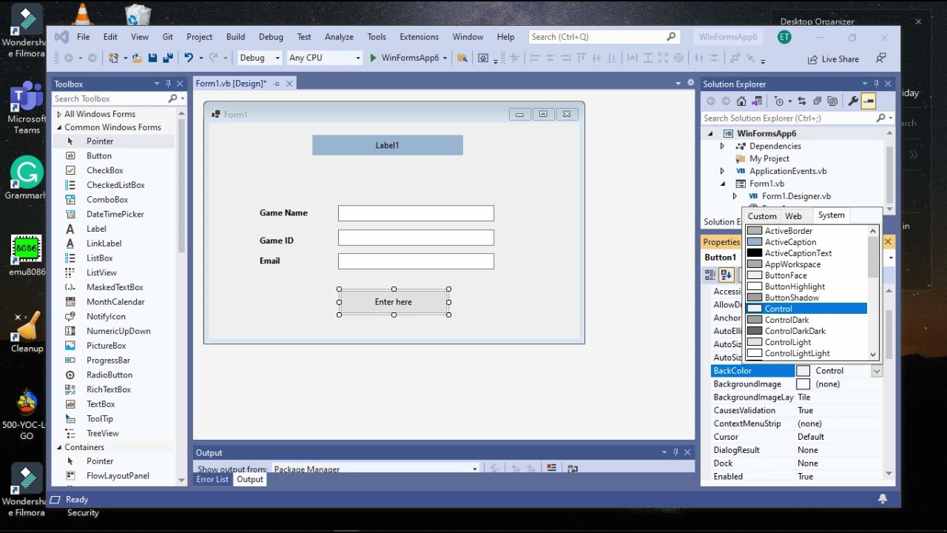Click Sync with Active Document icon

(801, 101)
